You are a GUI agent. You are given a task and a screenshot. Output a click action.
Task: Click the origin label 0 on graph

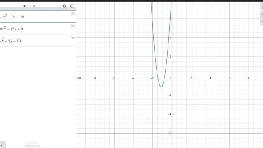170,78
